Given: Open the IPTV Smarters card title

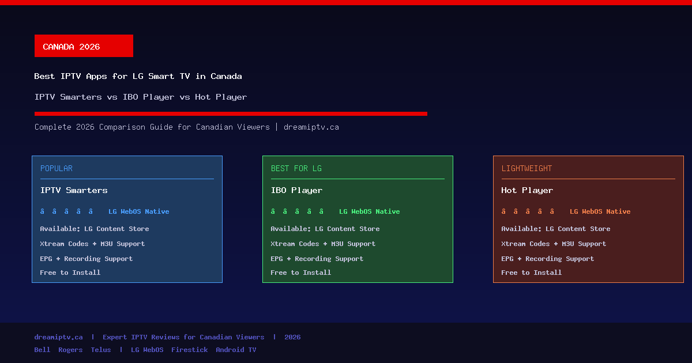Looking at the screenshot, I should (74, 191).
